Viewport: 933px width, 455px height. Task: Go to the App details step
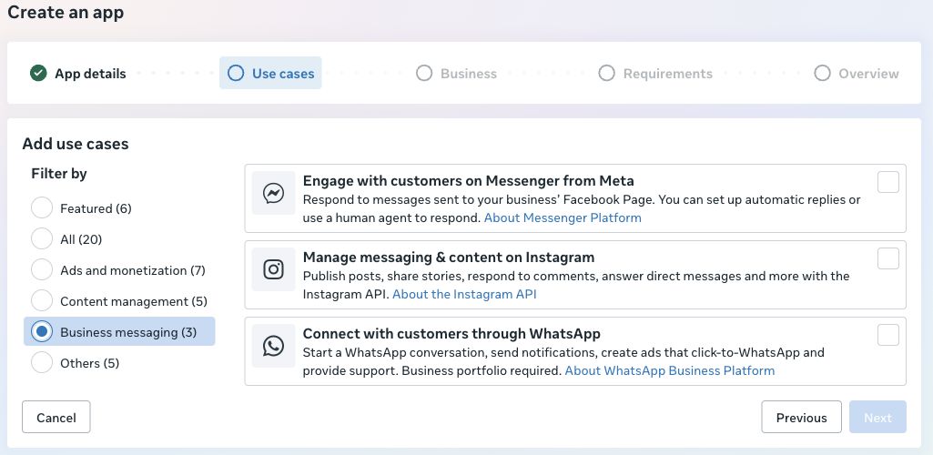tap(78, 73)
